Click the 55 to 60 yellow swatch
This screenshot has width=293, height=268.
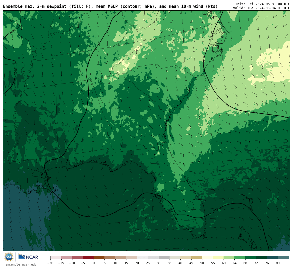pos(218,258)
